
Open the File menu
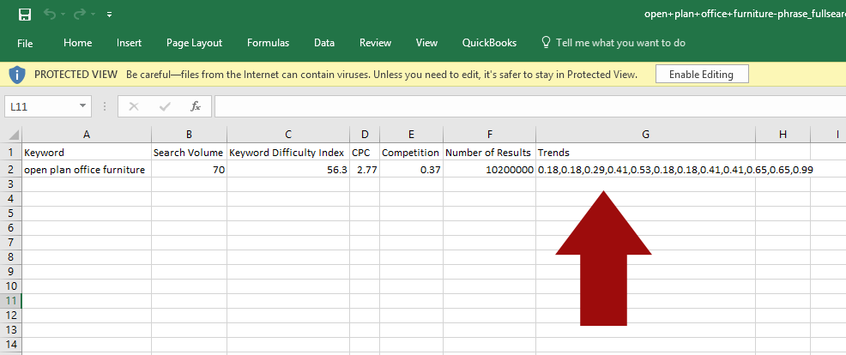pos(25,43)
